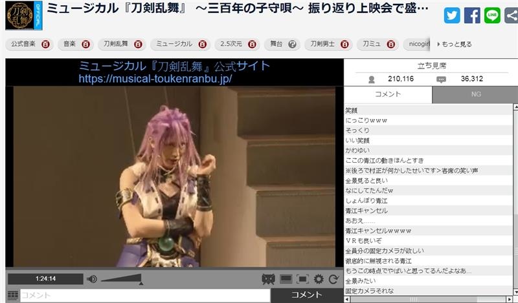Select comment 笑顔
Image resolution: width=518 pixels, height=303 pixels.
[429, 110]
